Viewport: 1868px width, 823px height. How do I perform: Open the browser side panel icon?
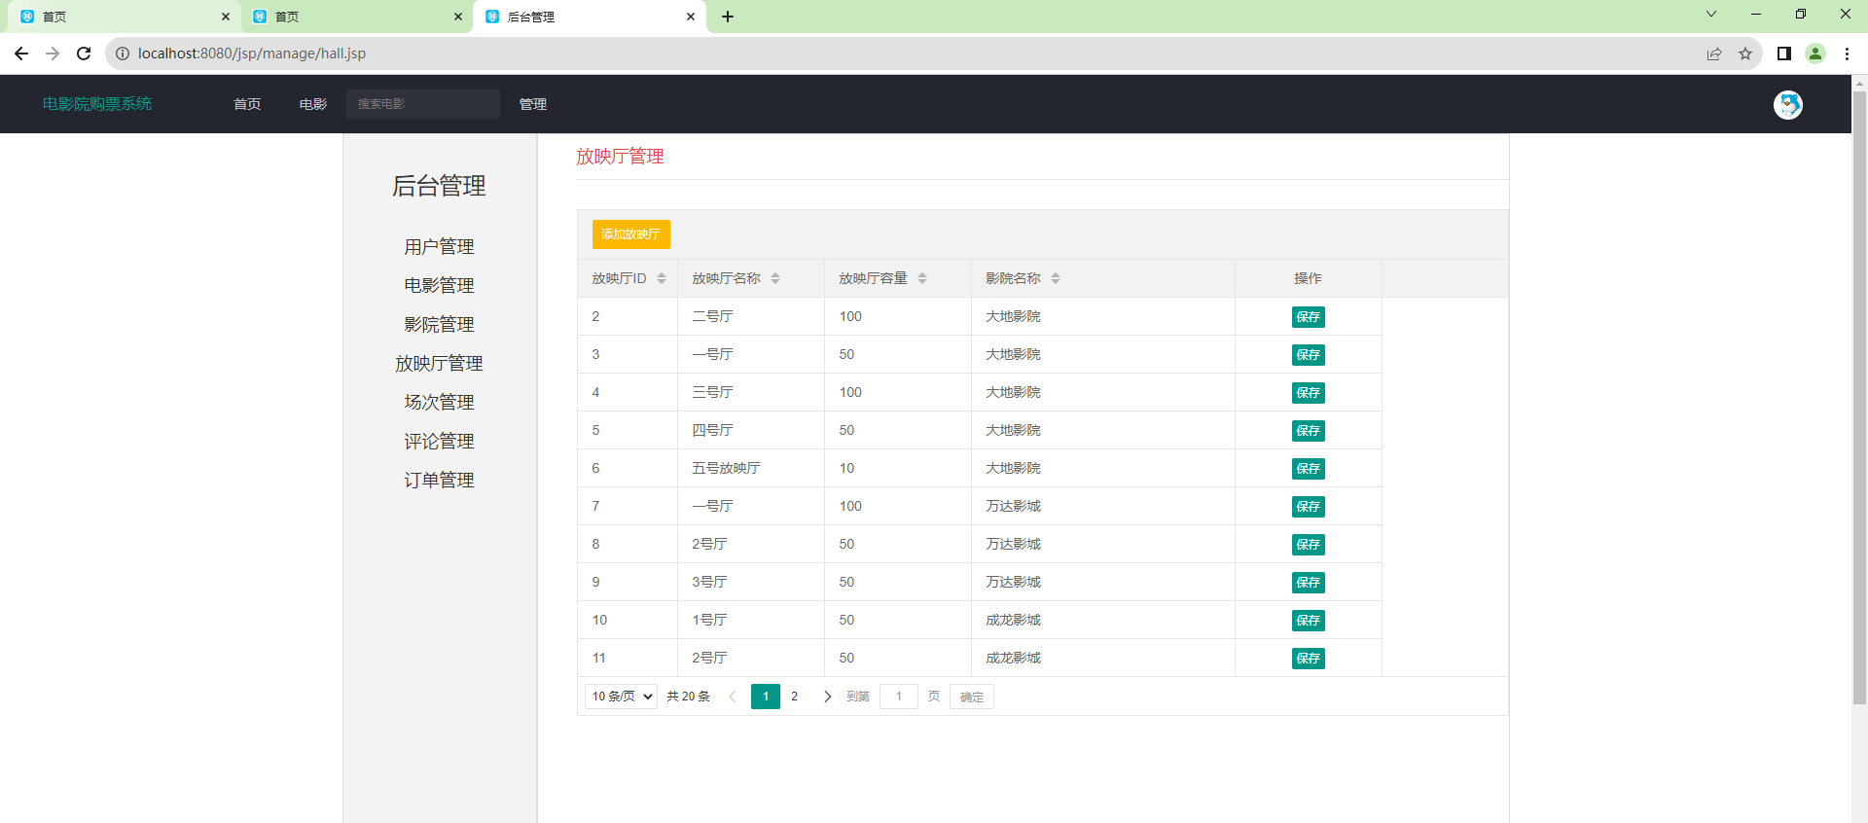click(x=1784, y=54)
